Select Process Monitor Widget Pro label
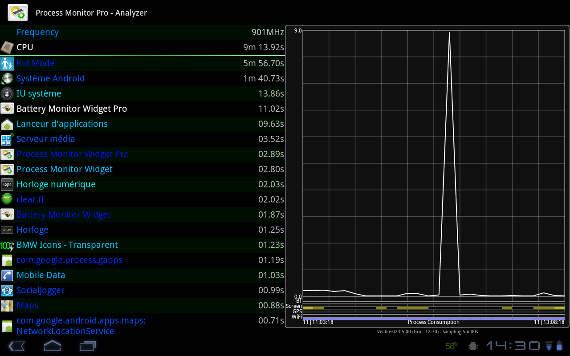This screenshot has width=570, height=356. click(x=73, y=154)
